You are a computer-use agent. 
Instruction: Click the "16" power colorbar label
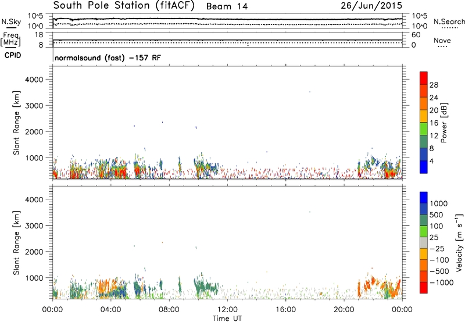(x=434, y=123)
